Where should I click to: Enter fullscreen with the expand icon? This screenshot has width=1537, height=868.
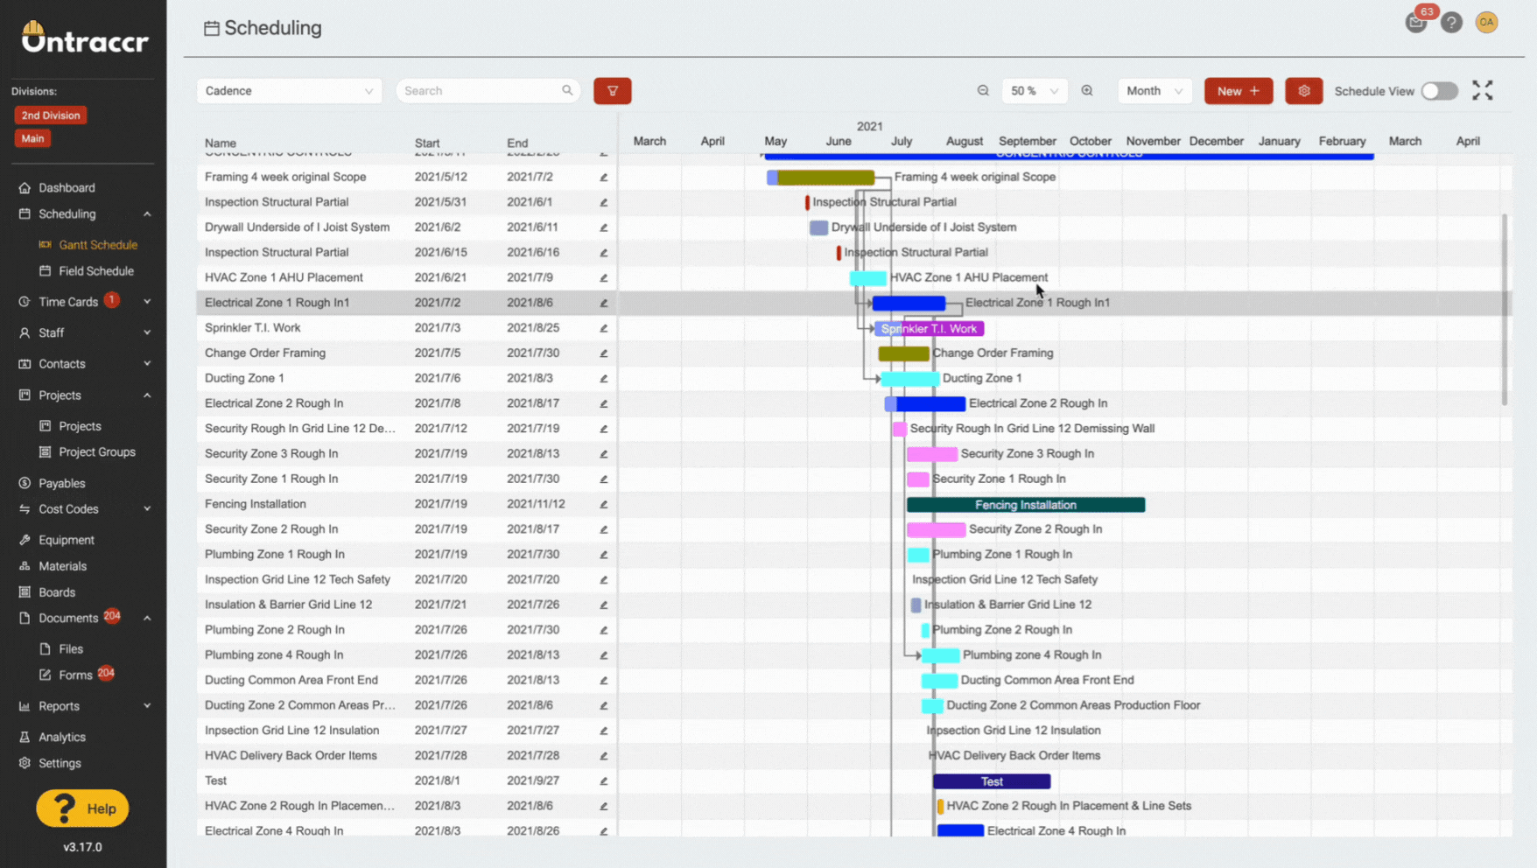pyautogui.click(x=1482, y=90)
